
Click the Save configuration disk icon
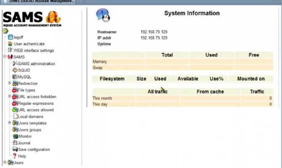point(15,150)
